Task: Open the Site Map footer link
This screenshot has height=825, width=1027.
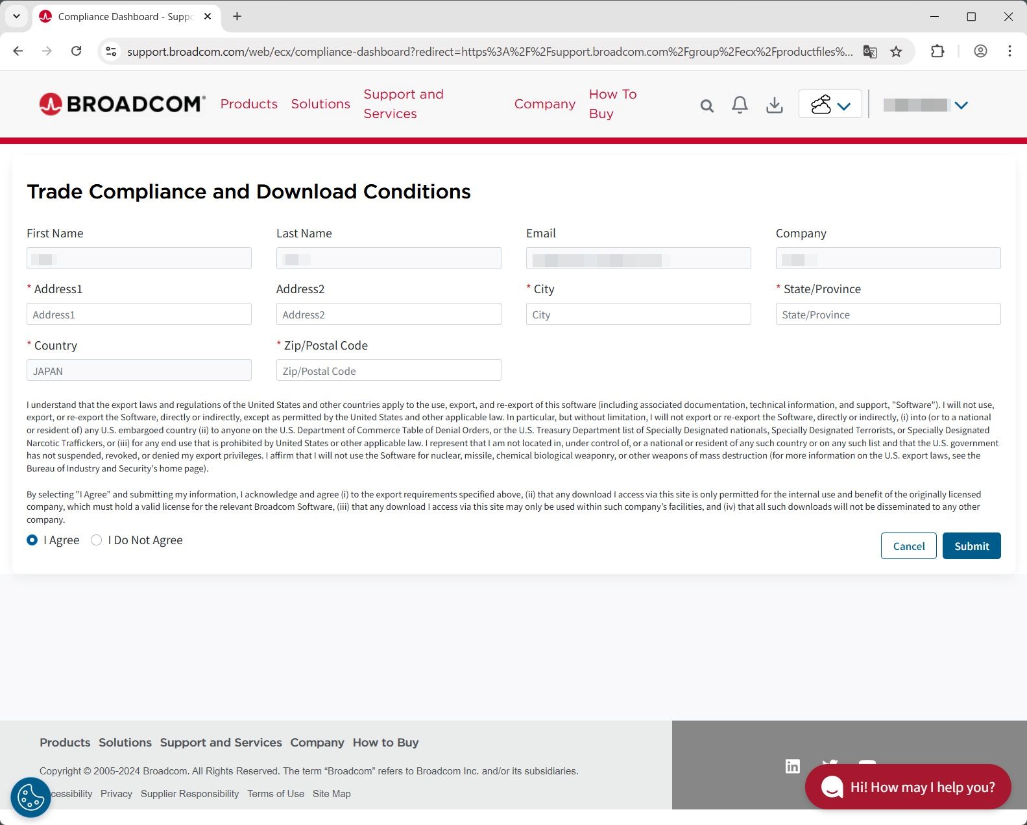Action: click(x=332, y=794)
